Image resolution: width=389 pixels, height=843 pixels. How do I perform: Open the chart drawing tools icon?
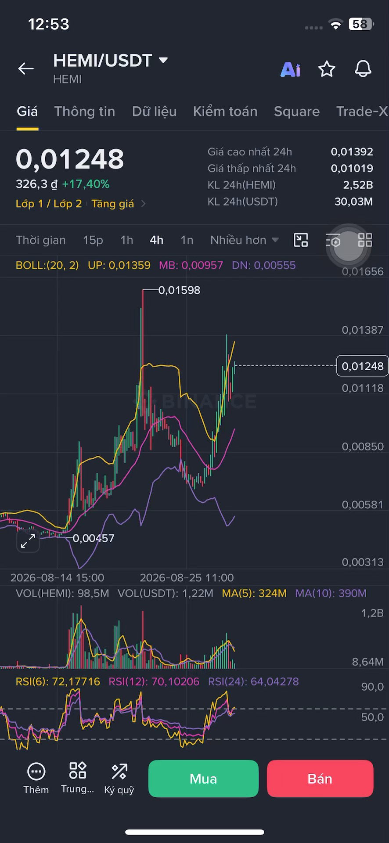point(301,240)
